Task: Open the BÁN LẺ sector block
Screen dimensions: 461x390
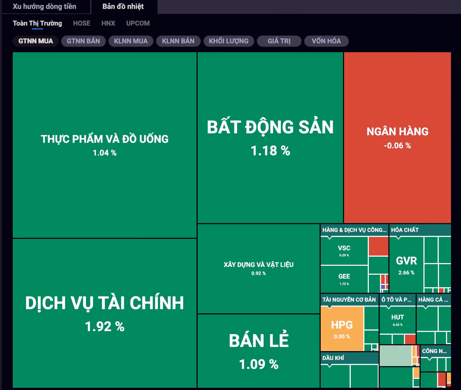Action: (259, 351)
